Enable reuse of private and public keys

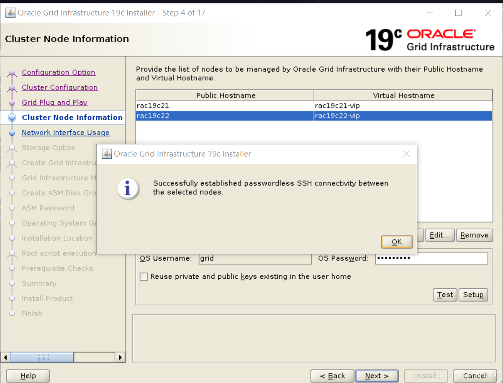144,277
